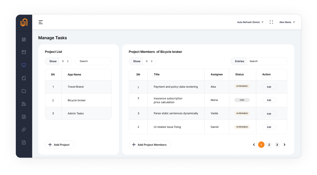Open the link chain icon in sidebar
The height and width of the screenshot is (175, 317).
[x=24, y=129]
